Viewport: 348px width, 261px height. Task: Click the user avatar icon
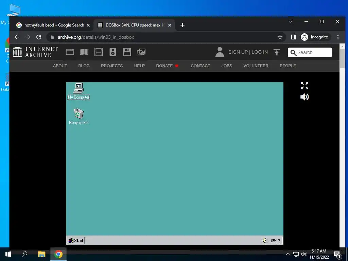click(220, 52)
